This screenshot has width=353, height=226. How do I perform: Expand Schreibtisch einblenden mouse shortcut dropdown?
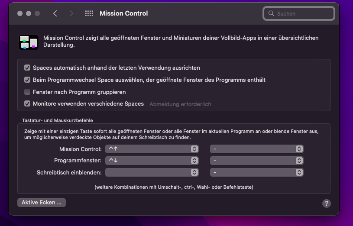click(256, 172)
